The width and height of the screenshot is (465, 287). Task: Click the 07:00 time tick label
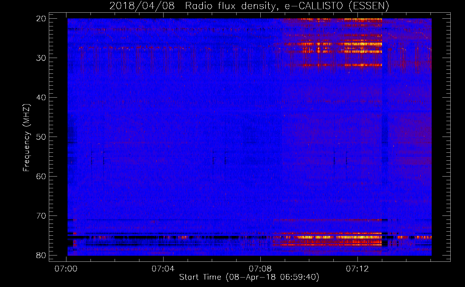(x=66, y=269)
